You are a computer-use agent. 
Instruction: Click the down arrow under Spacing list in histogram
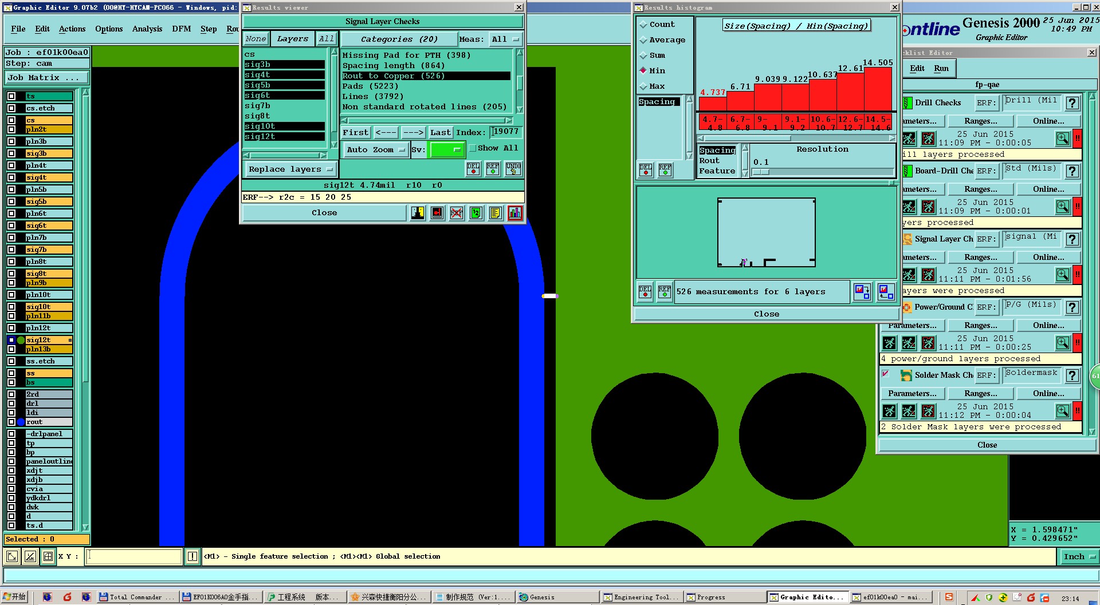[x=690, y=156]
